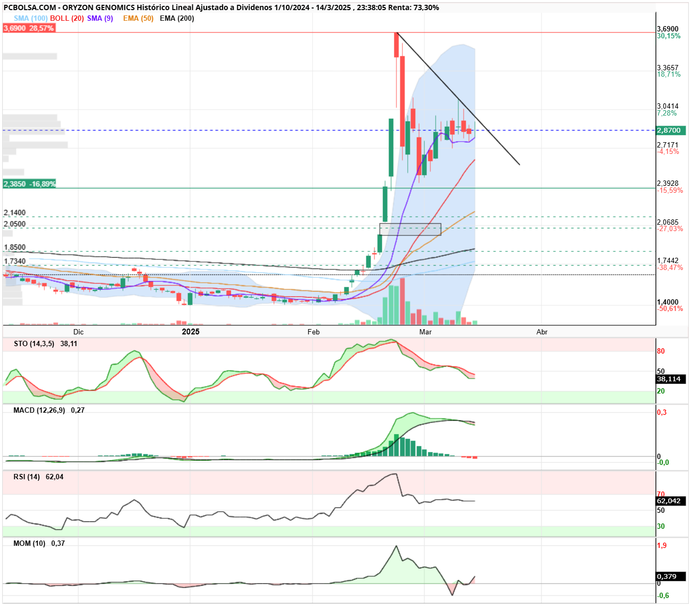Click the 2,0685 price axis value
Screen dimensions: 691x606
tap(668, 222)
